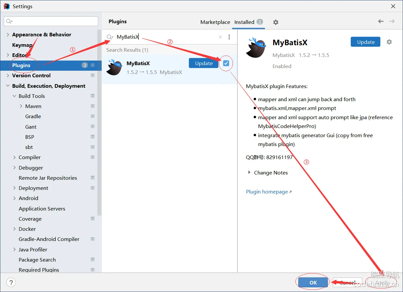Click the project-level icon beside Remote Jar Repositories
The image size is (403, 292).
(92, 178)
